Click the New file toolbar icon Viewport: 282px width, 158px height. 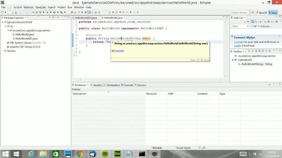(x=2, y=12)
